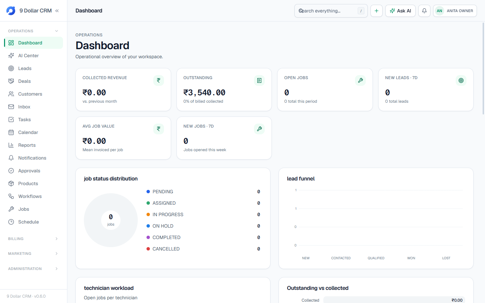
Task: Click the Inbox envelope icon
Action: [11, 107]
